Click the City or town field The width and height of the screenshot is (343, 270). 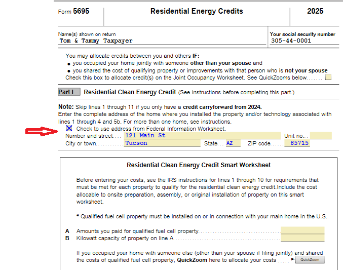(162, 143)
